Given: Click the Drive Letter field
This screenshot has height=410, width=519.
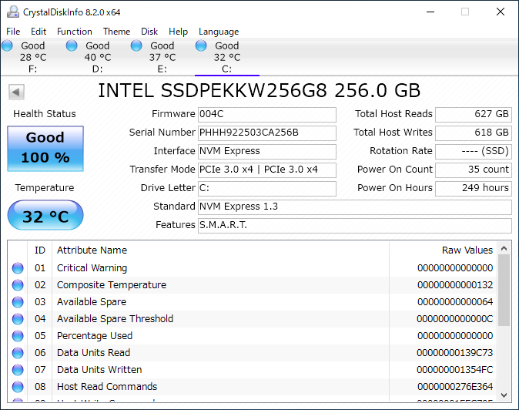Looking at the screenshot, I should (x=266, y=189).
